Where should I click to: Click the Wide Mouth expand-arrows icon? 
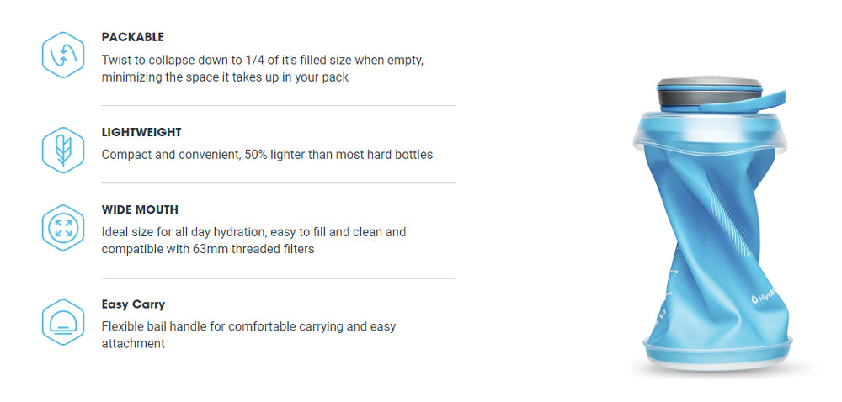point(63,227)
